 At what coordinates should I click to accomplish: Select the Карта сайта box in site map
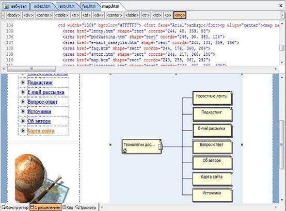click(213, 179)
